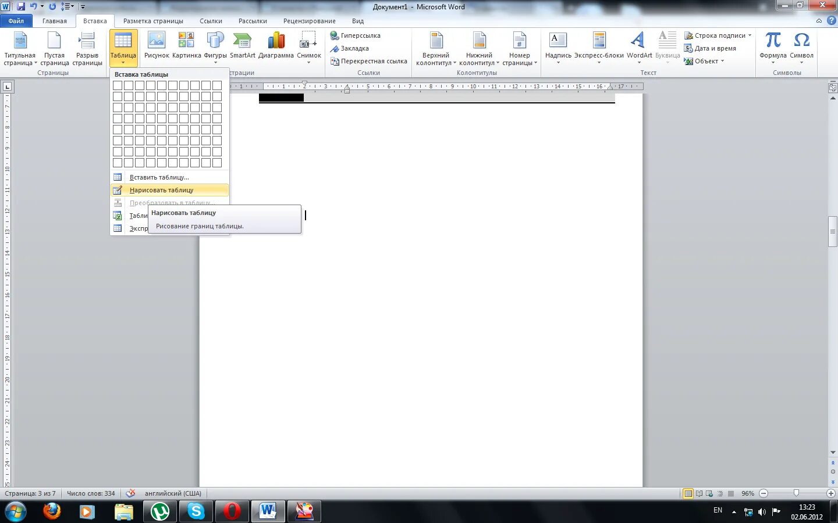Open Экспресс-блоки quick parts
The width and height of the screenshot is (838, 523).
tap(599, 49)
